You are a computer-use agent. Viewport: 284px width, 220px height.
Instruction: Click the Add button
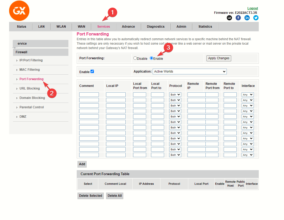(82, 164)
